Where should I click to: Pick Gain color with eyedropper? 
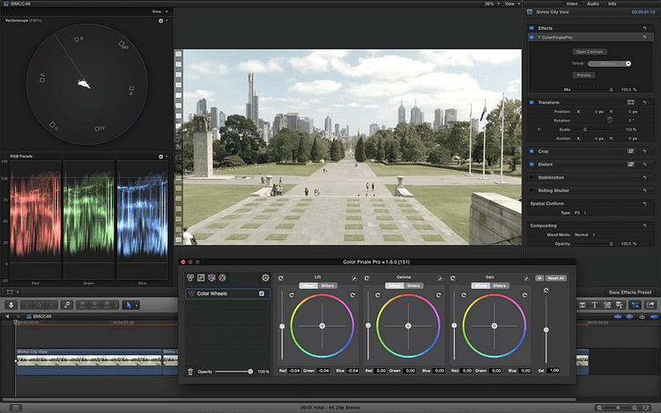(526, 278)
